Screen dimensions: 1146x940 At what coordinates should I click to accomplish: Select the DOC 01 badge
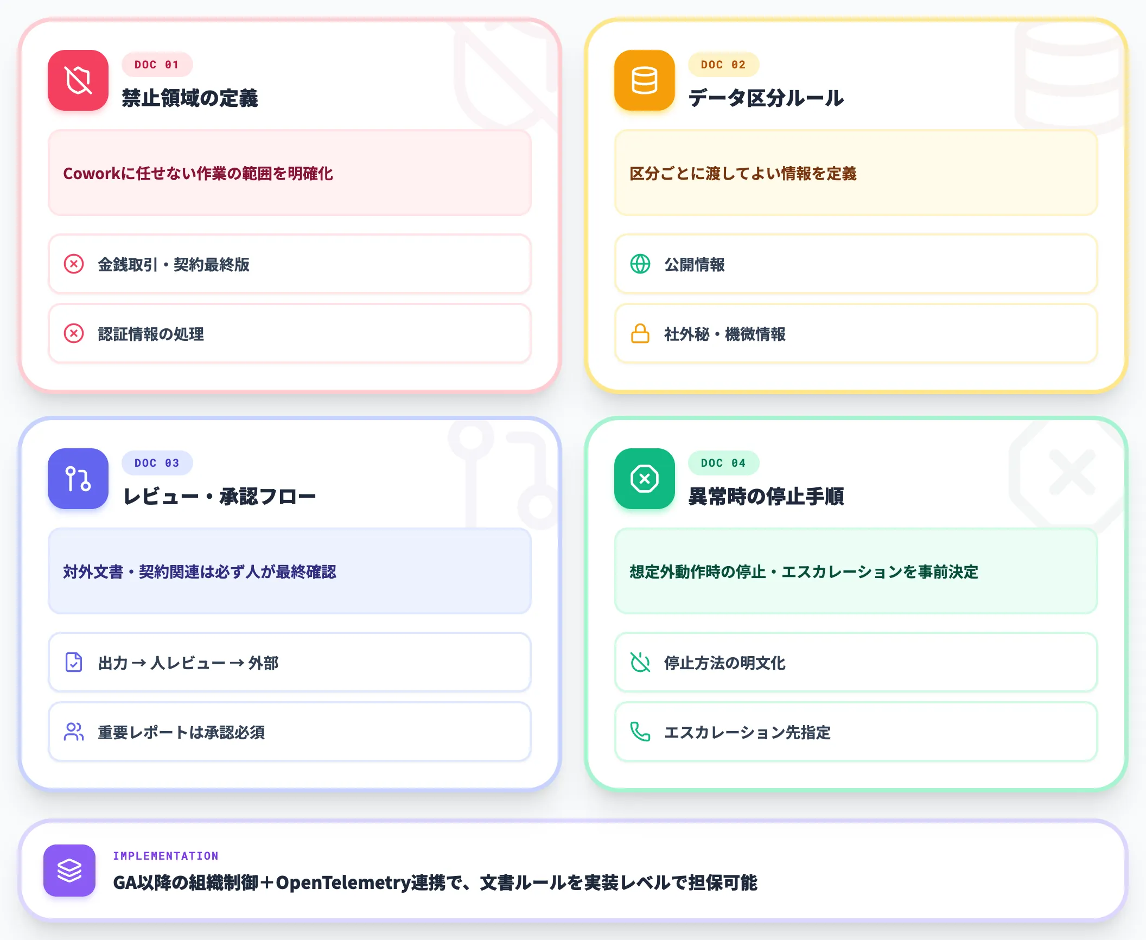click(x=157, y=65)
